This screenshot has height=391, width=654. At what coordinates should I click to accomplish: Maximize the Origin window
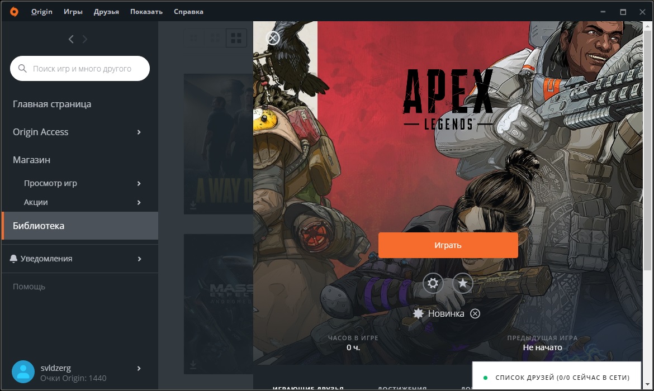(x=623, y=12)
